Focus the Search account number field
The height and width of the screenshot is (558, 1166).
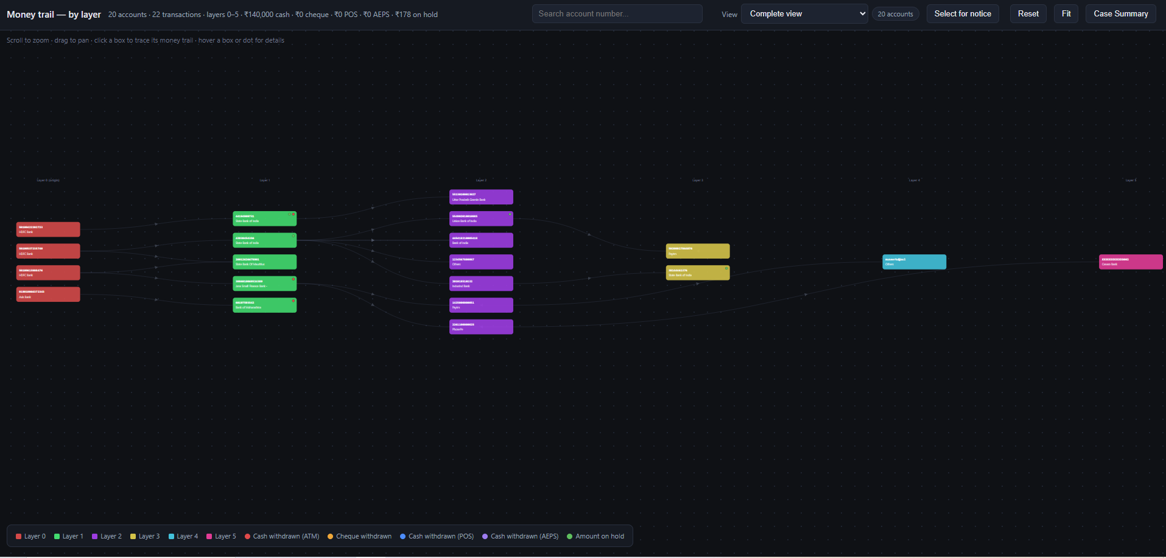(x=617, y=14)
